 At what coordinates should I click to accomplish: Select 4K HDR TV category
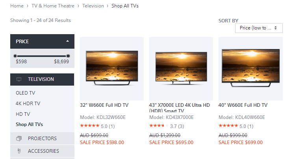pos(28,104)
